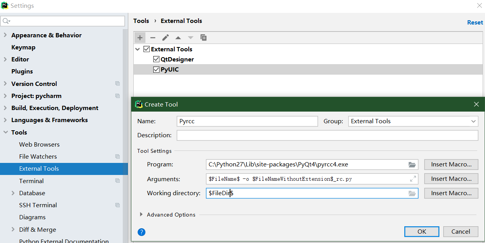485x243 pixels.
Task: Click project-level icon beside SSH Terminal
Action: [x=117, y=205]
